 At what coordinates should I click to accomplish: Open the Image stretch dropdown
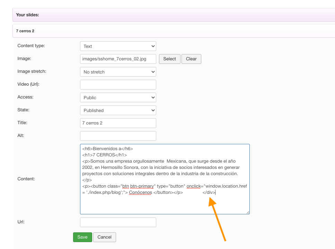click(118, 72)
